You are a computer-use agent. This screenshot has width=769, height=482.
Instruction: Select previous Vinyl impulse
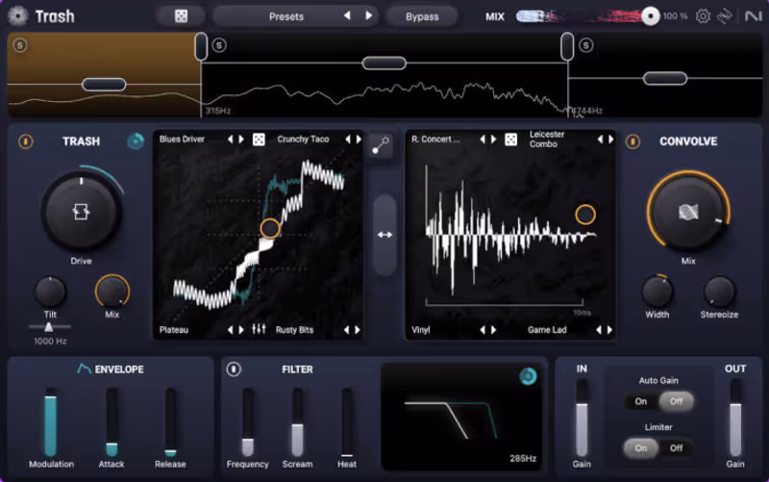point(483,330)
